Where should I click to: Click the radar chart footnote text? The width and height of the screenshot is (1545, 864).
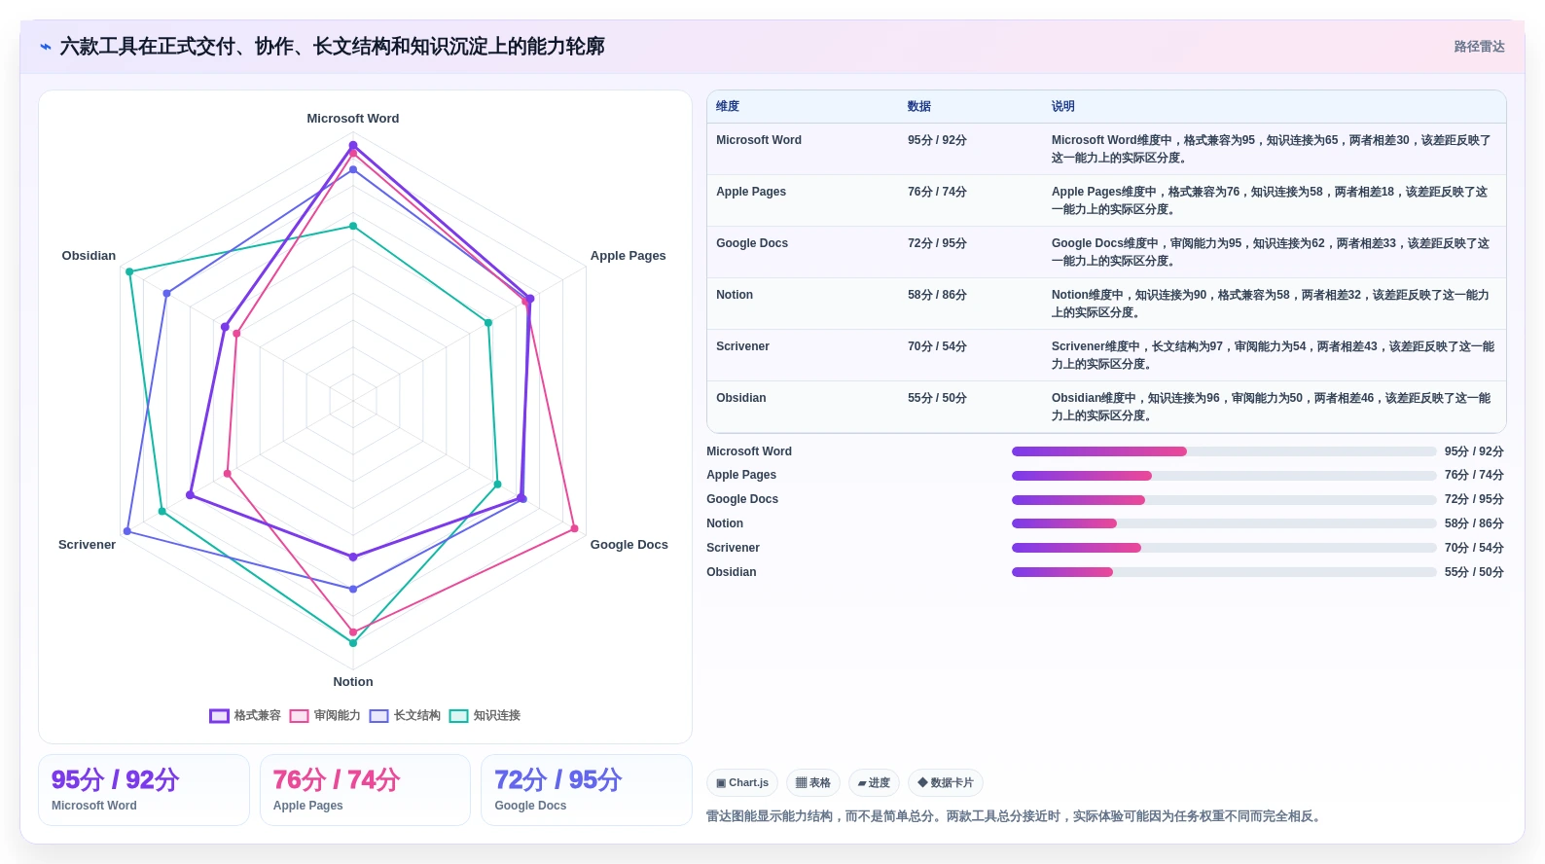click(1016, 816)
